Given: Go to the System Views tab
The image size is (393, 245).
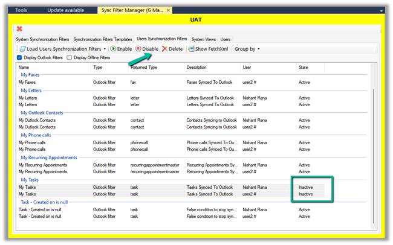Looking at the screenshot, I should point(203,39).
